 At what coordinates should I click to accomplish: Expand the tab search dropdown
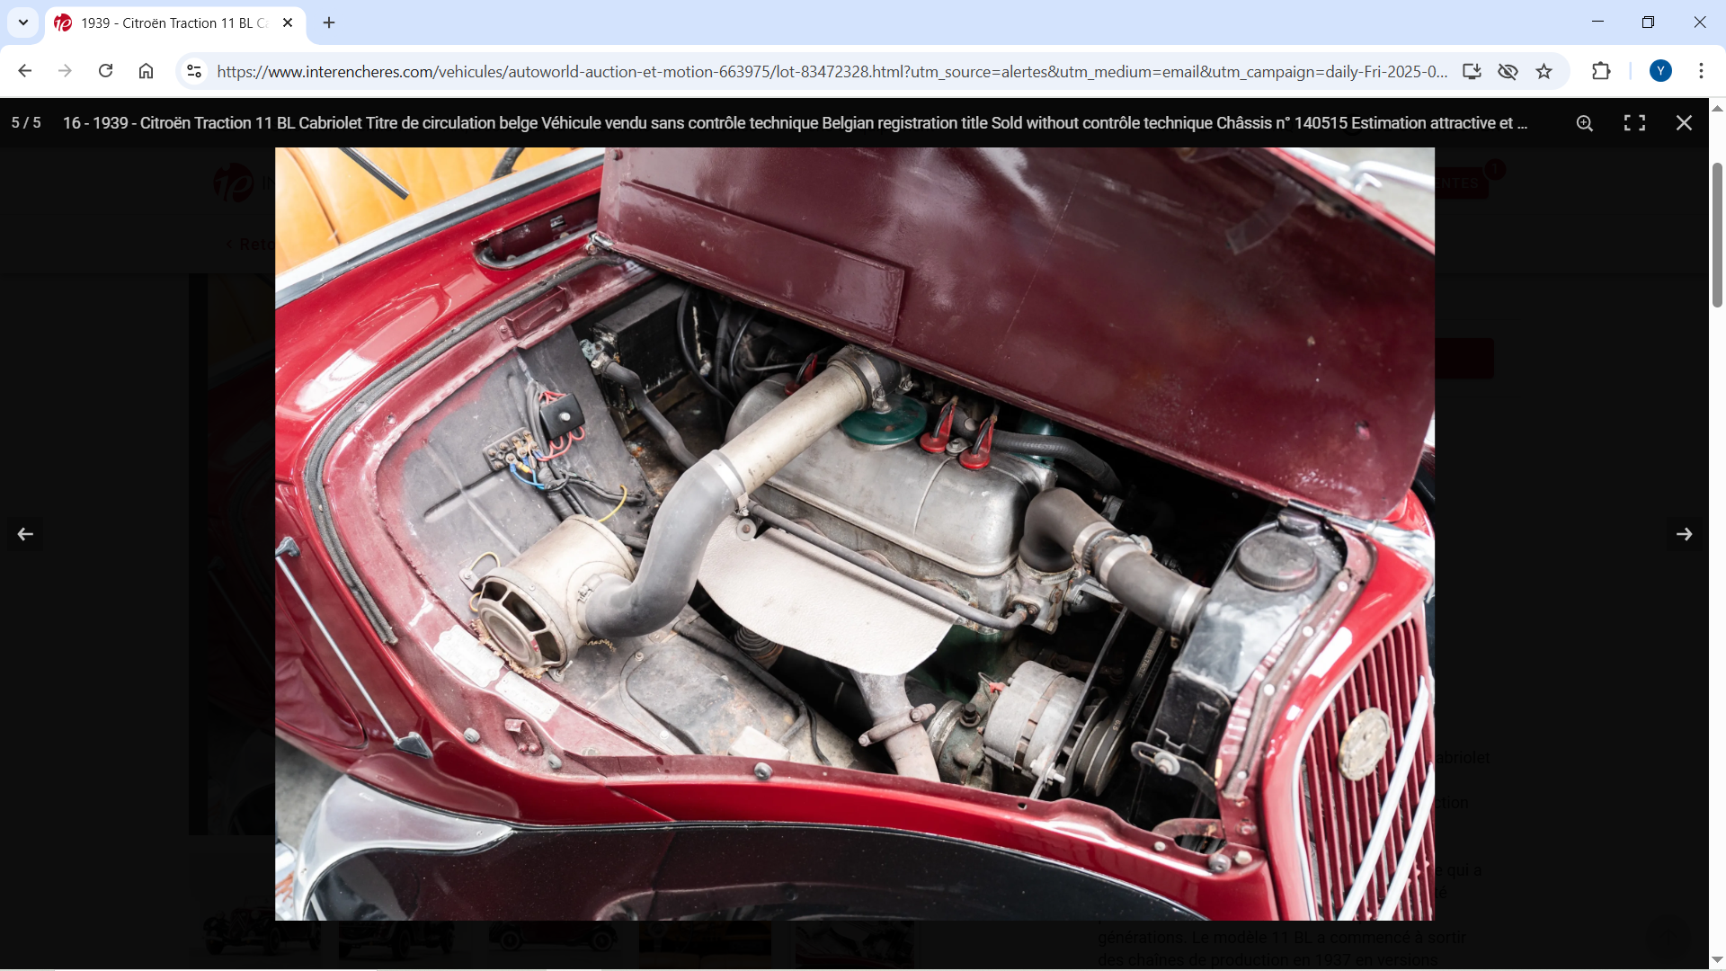[x=23, y=22]
